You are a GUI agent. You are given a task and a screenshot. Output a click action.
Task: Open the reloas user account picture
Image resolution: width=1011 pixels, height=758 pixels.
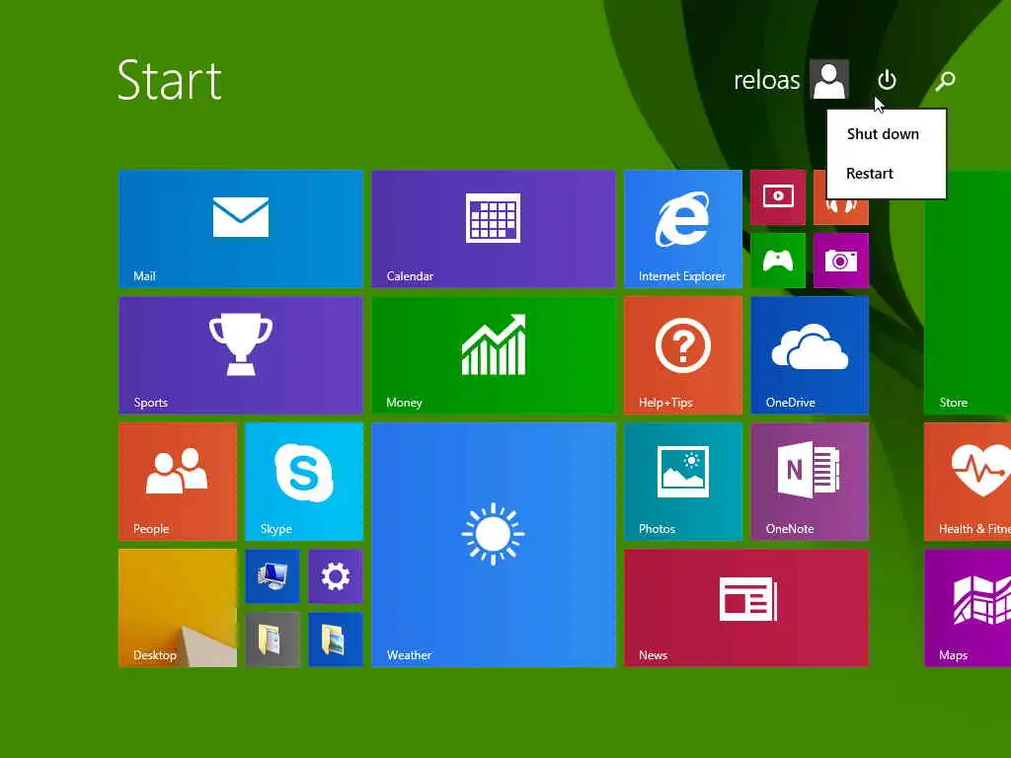coord(829,79)
